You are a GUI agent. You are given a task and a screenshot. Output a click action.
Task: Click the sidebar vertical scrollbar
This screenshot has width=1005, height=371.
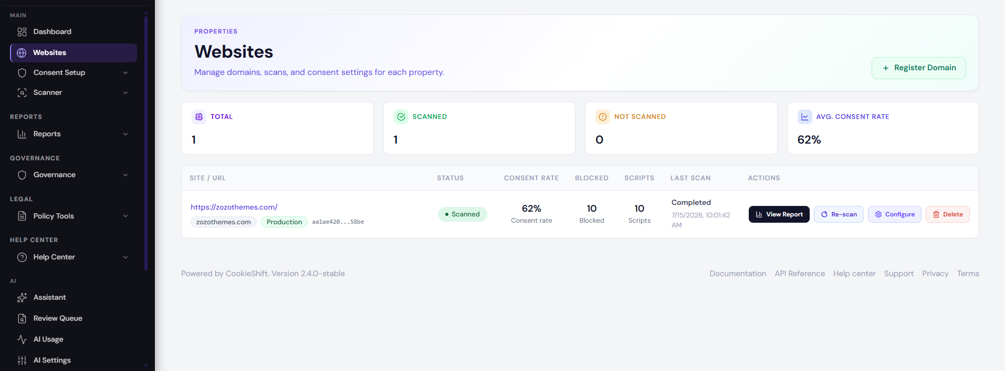pyautogui.click(x=146, y=143)
